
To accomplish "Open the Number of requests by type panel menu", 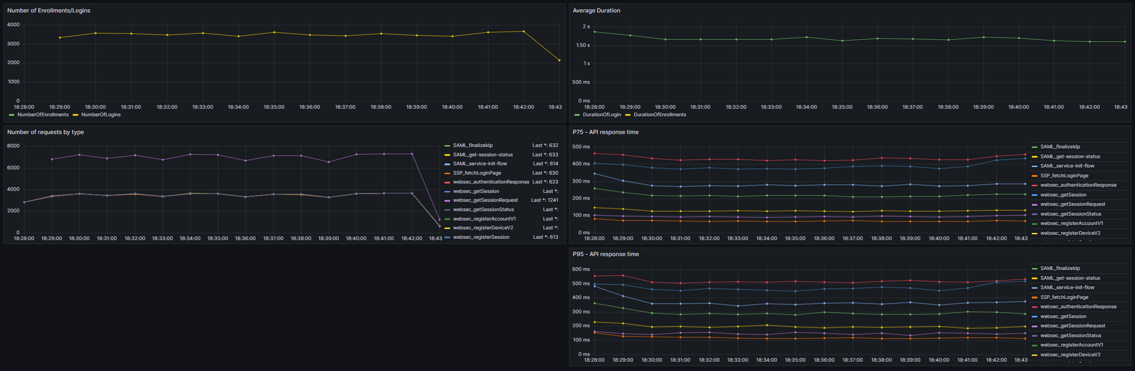I will coord(45,132).
